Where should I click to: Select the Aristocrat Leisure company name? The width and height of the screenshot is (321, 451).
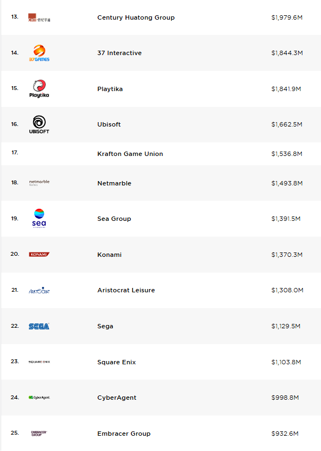(x=126, y=290)
